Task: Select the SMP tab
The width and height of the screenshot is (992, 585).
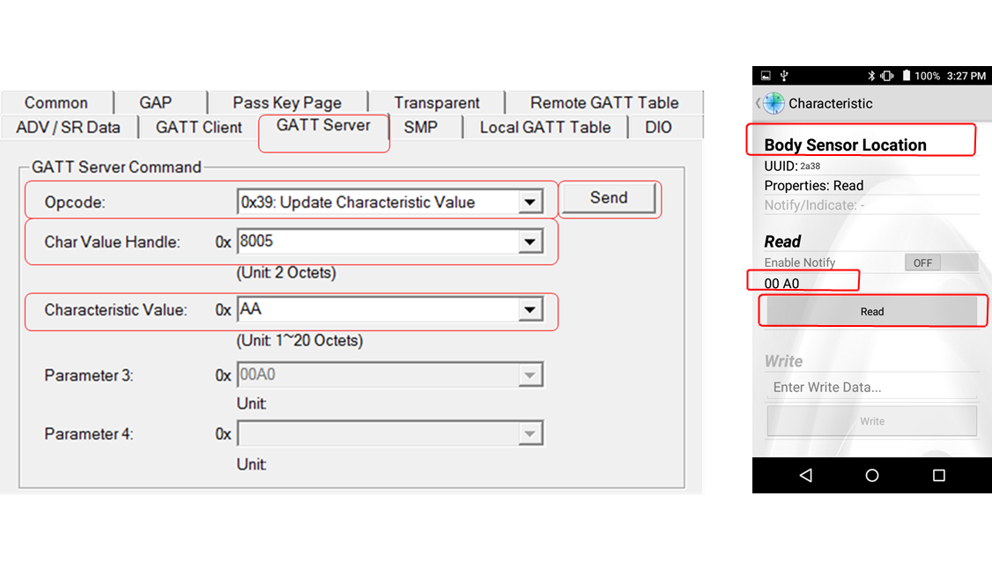Action: [x=420, y=127]
